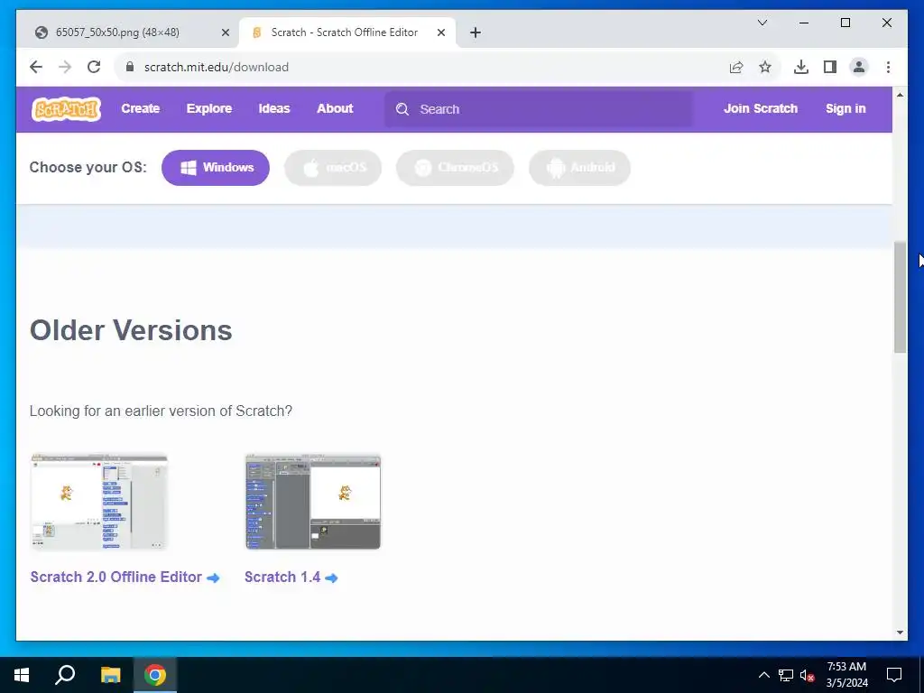
Task: Open Windows taskbar search
Action: click(65, 675)
